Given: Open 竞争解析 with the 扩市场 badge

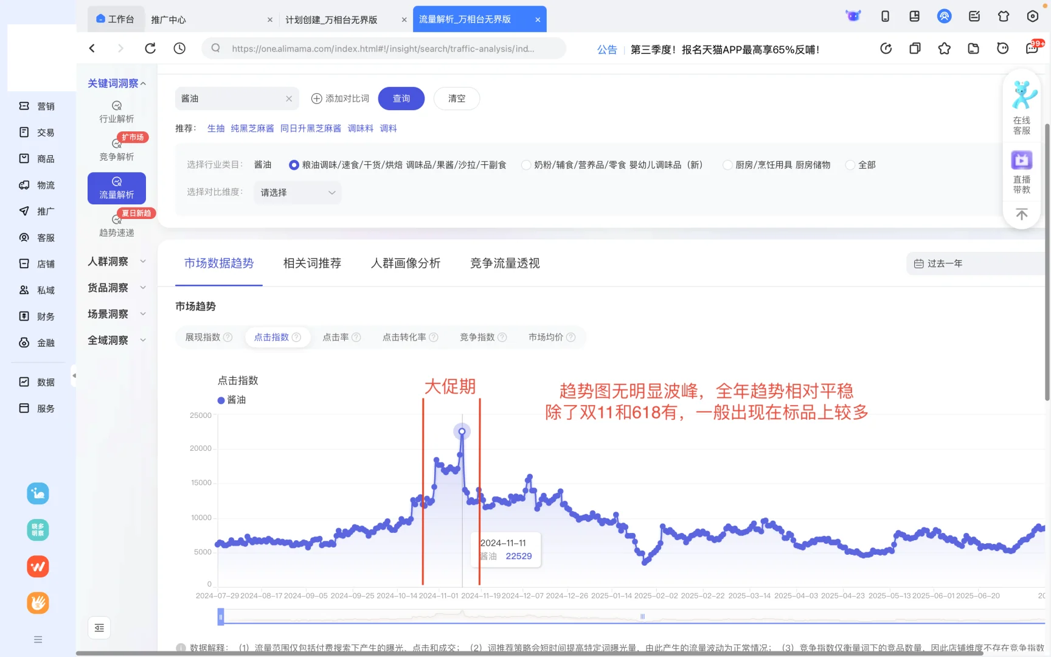Looking at the screenshot, I should [116, 149].
